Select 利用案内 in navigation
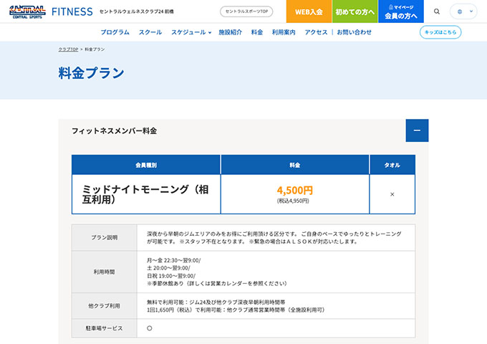This screenshot has width=487, height=344. click(x=284, y=32)
